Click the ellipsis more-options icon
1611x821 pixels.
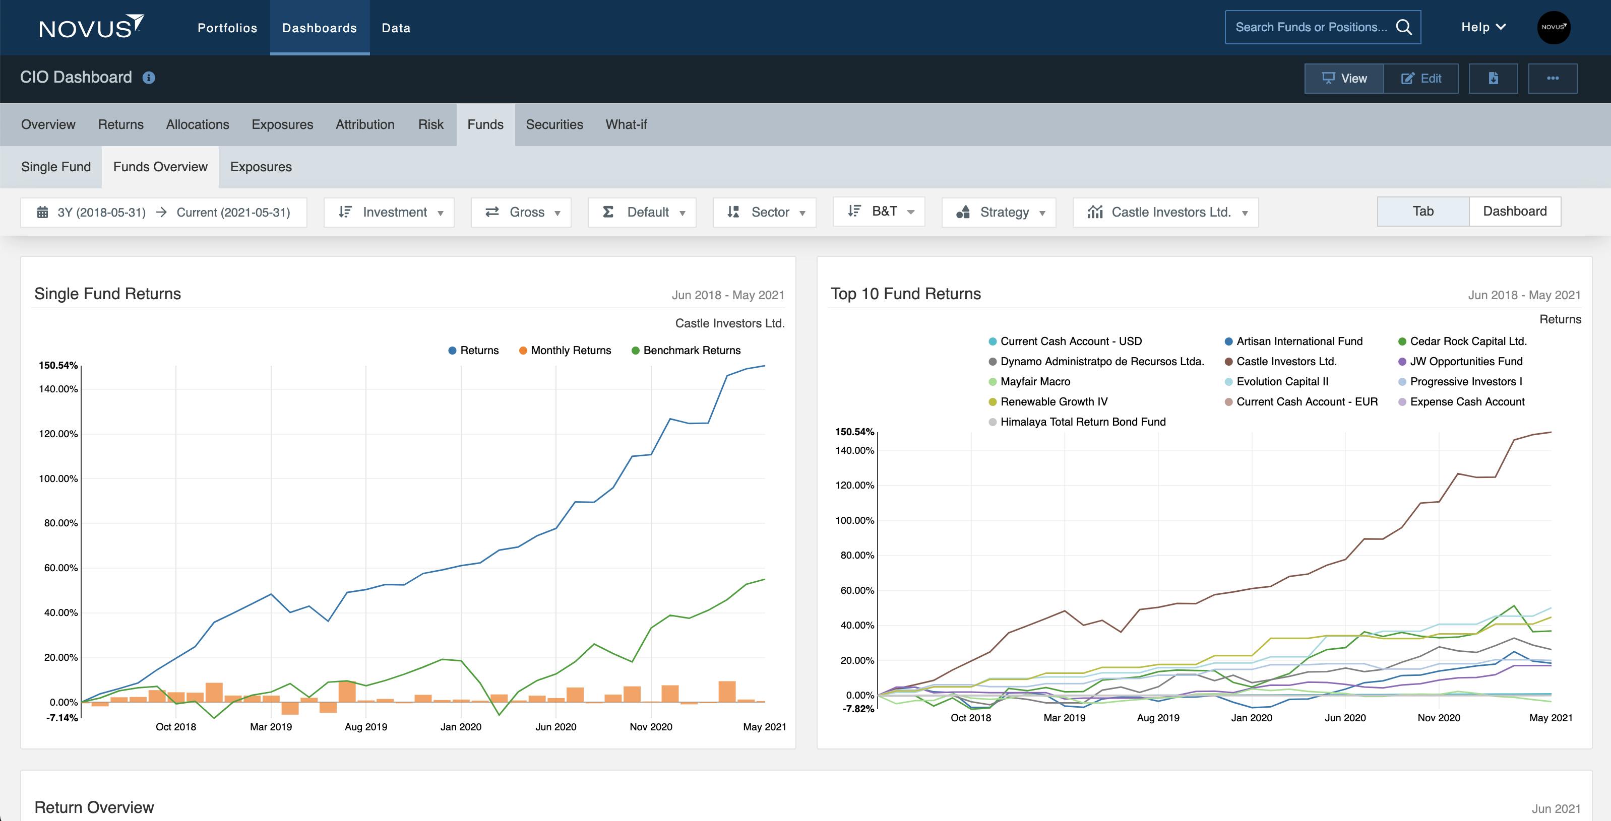1554,78
